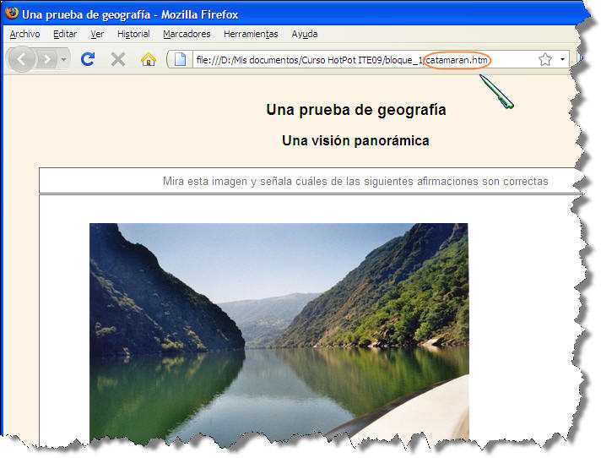Open the Ayuda menu
The image size is (601, 458).
305,34
